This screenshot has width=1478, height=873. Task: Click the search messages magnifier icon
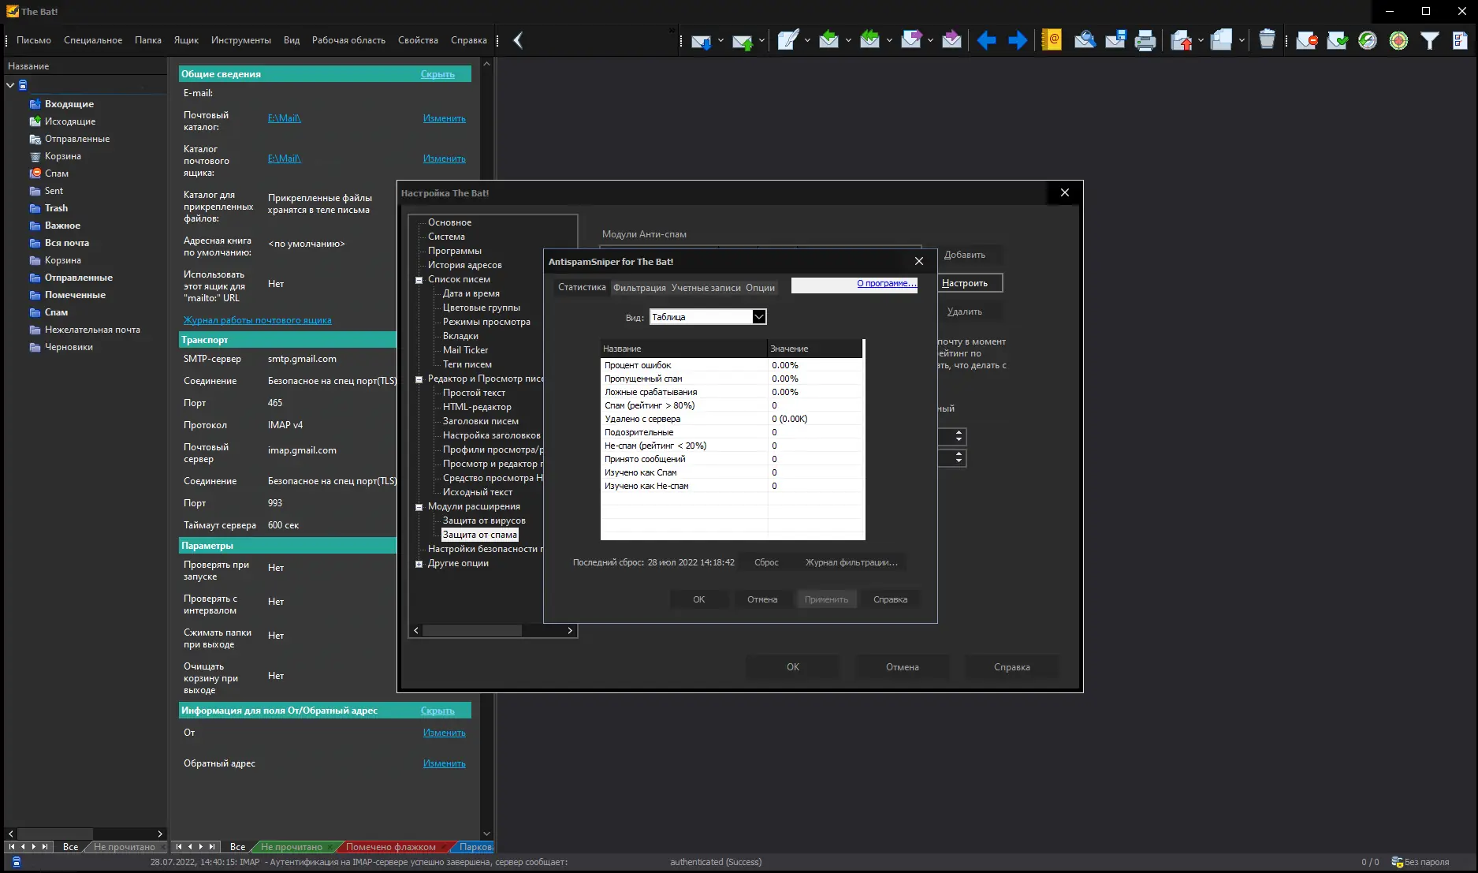[x=1085, y=40]
